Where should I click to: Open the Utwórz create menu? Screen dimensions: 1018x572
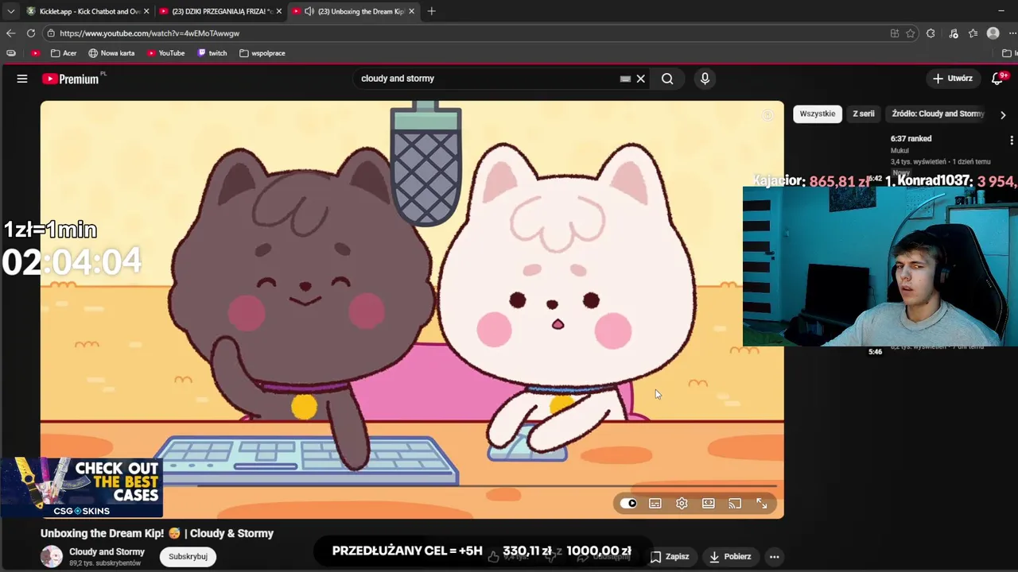tap(953, 79)
